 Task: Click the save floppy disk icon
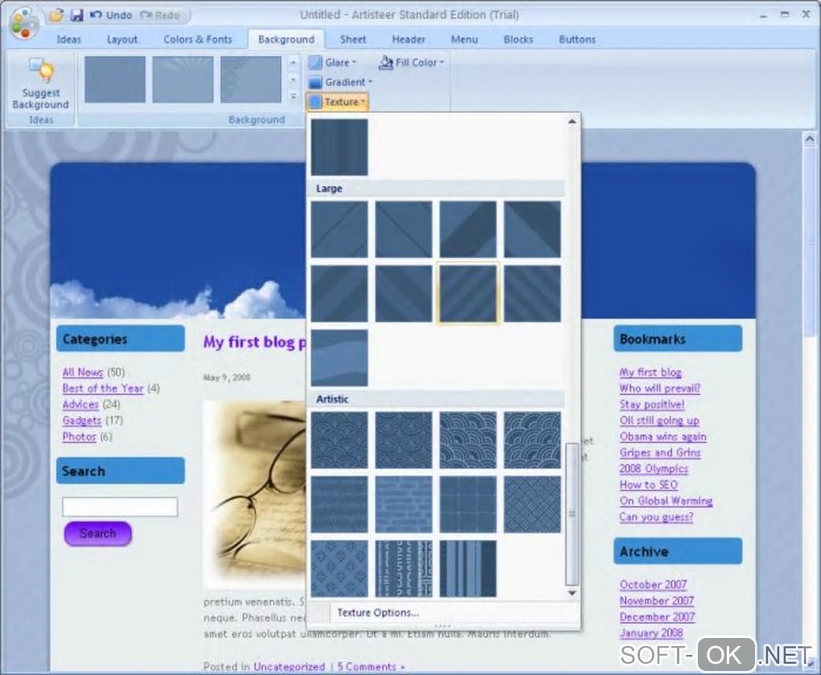point(76,14)
